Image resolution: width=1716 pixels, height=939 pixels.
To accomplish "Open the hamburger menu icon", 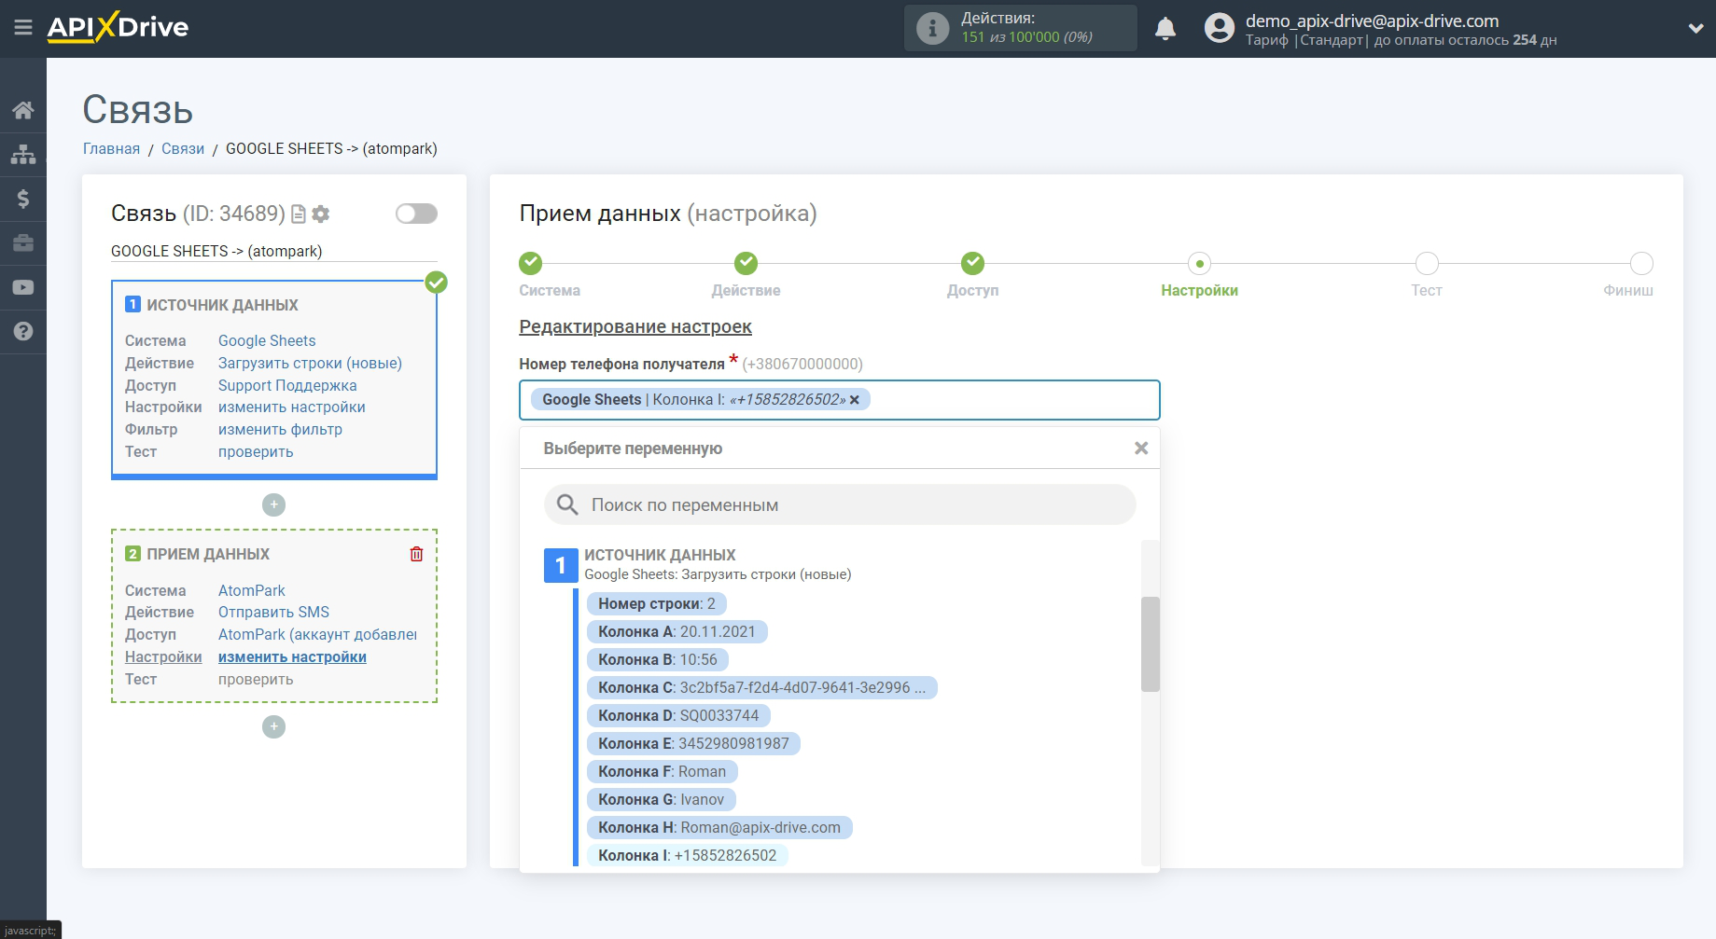I will coord(23,28).
